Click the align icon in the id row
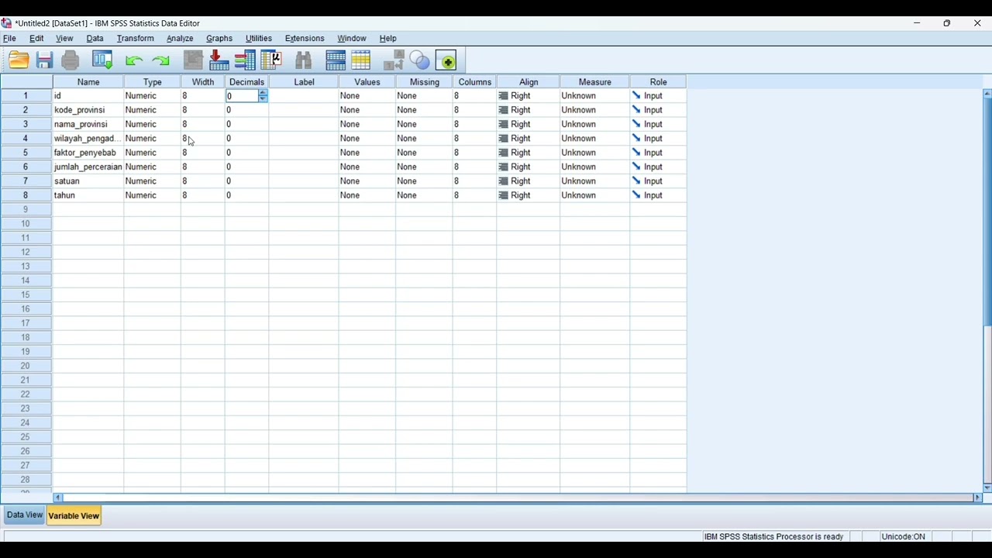Image resolution: width=992 pixels, height=558 pixels. click(x=504, y=96)
